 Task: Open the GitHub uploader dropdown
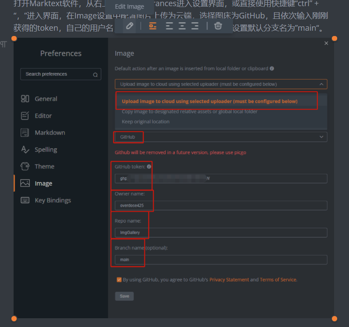click(221, 137)
